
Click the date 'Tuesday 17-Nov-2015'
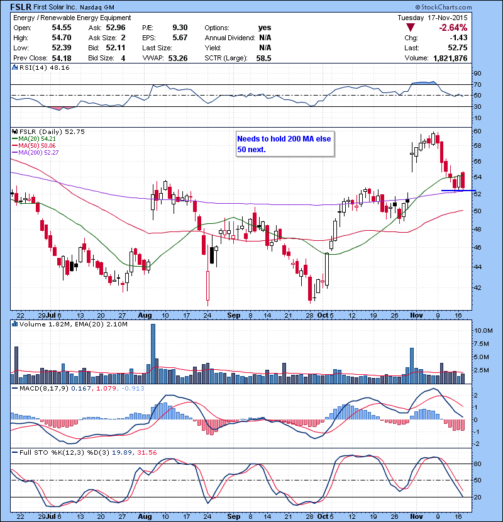(433, 18)
